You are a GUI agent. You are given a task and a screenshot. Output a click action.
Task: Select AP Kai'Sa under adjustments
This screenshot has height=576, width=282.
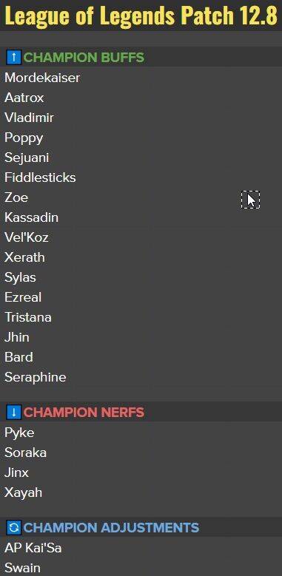point(33,548)
